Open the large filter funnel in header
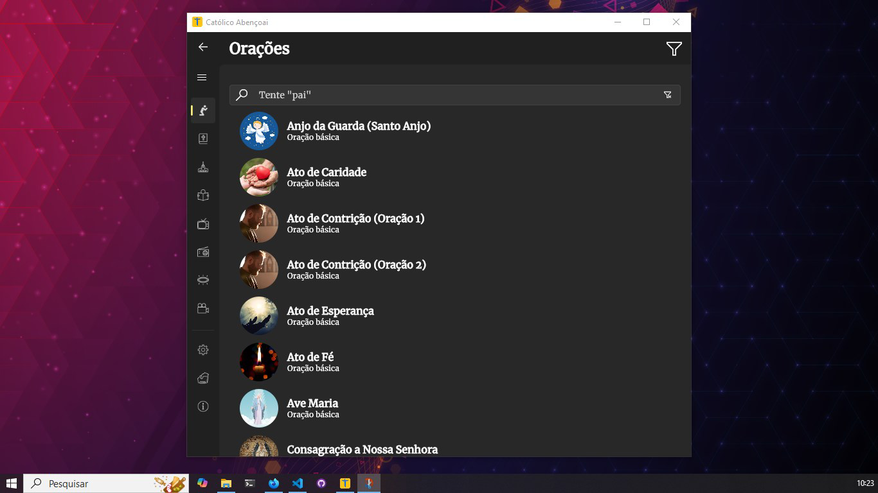878x493 pixels. click(674, 49)
